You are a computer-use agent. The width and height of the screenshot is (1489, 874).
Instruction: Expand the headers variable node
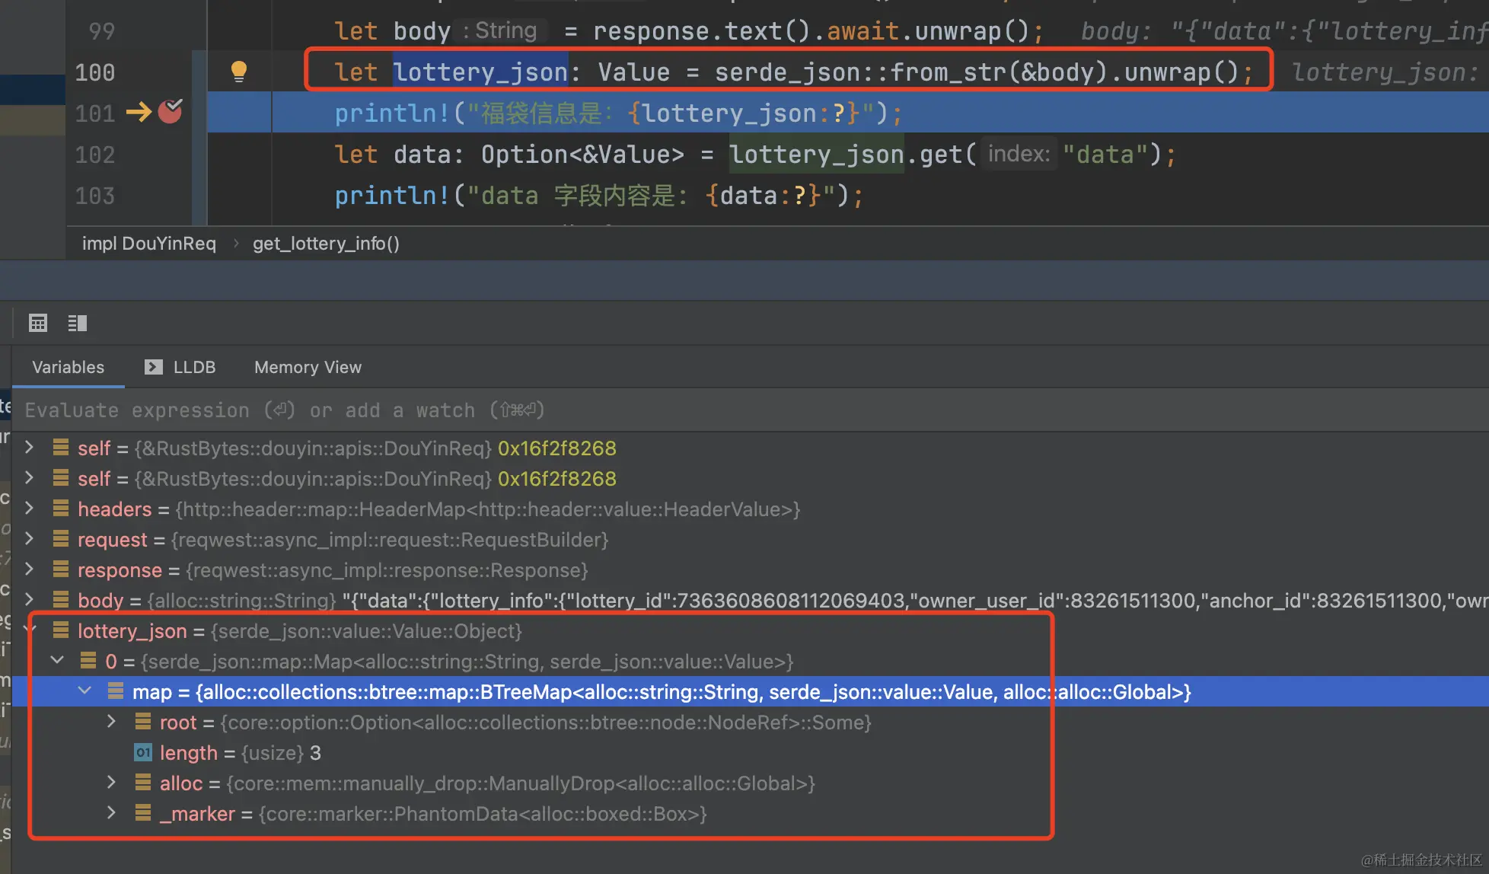click(29, 509)
